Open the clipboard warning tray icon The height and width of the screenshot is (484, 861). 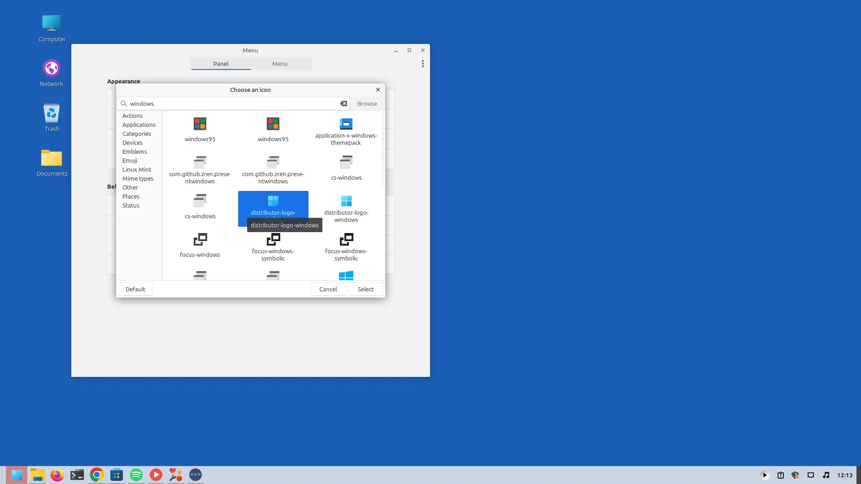781,475
